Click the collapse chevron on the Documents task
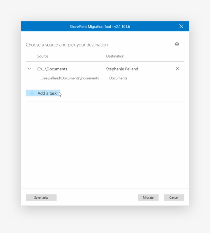Image resolution: width=210 pixels, height=233 pixels. click(x=29, y=68)
